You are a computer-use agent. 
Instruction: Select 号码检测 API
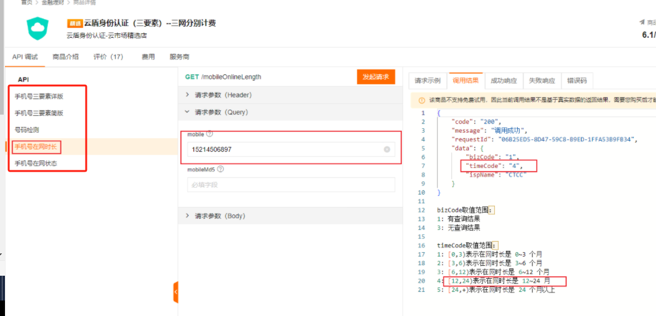[x=27, y=130]
